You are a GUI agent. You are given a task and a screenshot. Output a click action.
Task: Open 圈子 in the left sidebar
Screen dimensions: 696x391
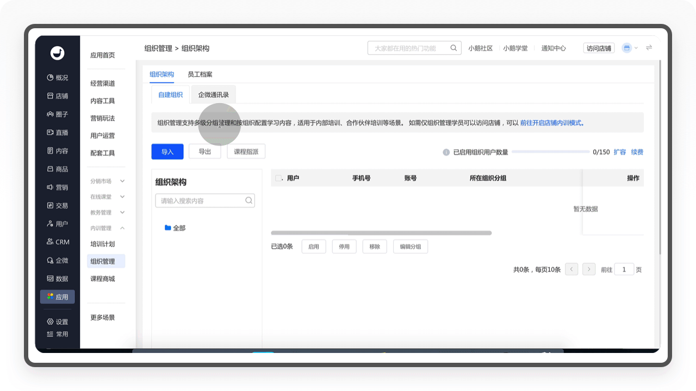pyautogui.click(x=58, y=115)
